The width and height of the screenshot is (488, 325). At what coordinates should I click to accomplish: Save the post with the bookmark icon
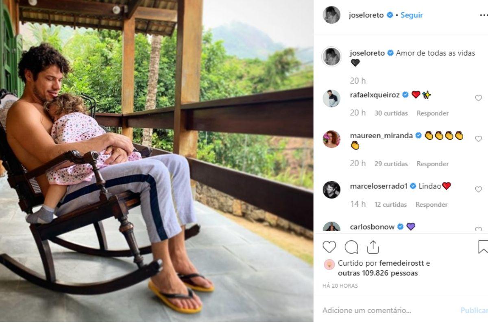coord(483,247)
